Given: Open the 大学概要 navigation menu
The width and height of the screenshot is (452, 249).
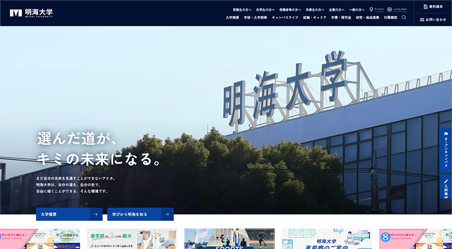Looking at the screenshot, I should 232,18.
